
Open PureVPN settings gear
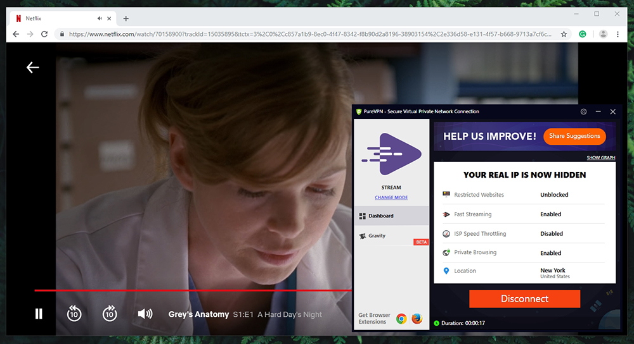click(583, 112)
